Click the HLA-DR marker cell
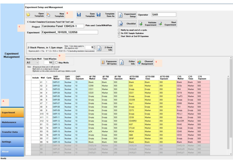This screenshot has height=163, width=233. pos(182,121)
